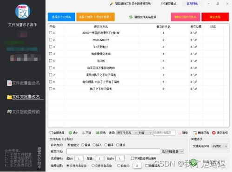Viewport: 232px width, 172px height.
Task: Check the checkbox for row 8
Action: point(51,82)
